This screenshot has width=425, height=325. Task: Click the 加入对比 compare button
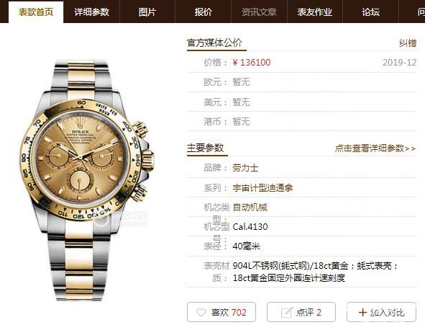(x=381, y=312)
